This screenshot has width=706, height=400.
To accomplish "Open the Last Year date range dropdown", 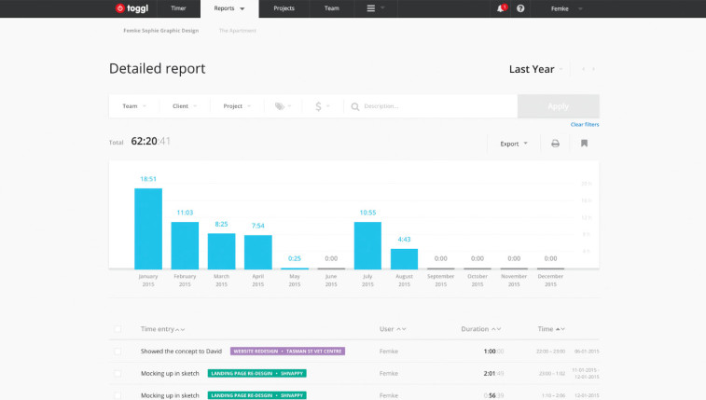I will coord(536,69).
